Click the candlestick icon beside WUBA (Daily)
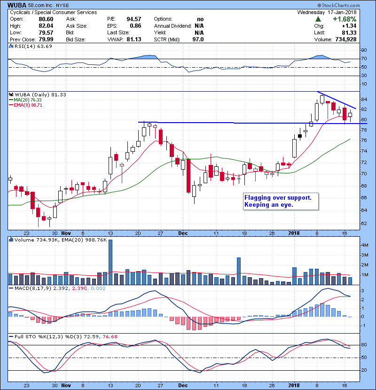 click(x=11, y=94)
